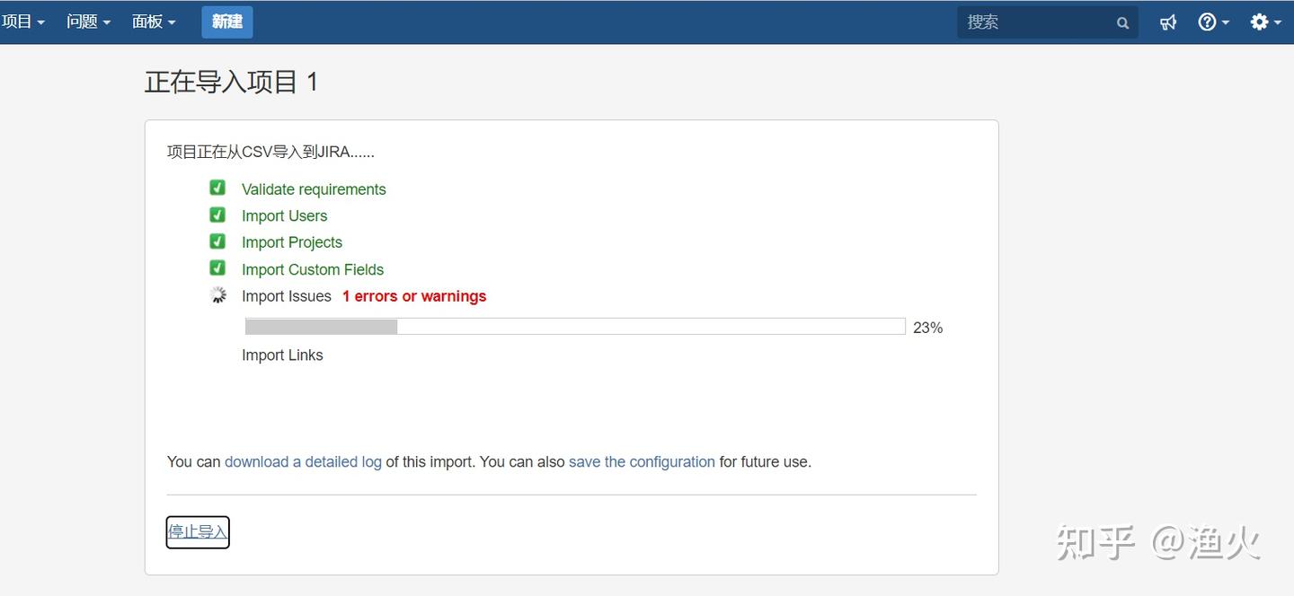Click the save the configuration link

pos(642,462)
